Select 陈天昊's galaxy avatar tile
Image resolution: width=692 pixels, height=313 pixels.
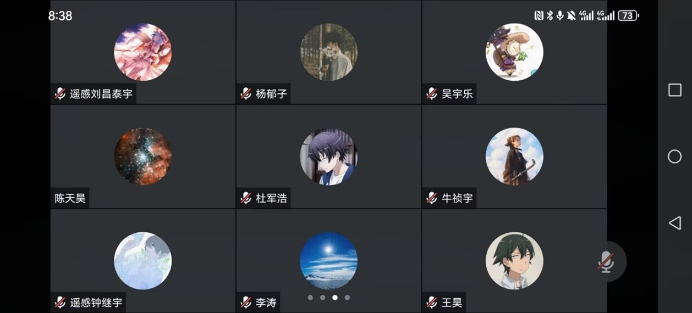[143, 156]
